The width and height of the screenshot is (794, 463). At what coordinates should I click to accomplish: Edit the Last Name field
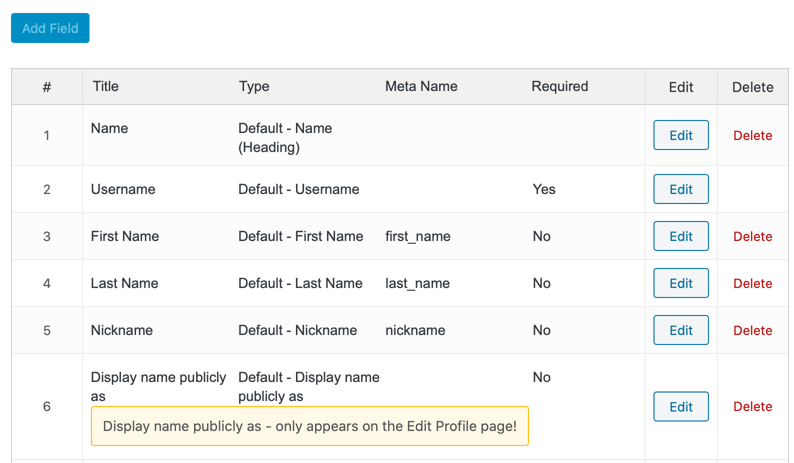681,283
